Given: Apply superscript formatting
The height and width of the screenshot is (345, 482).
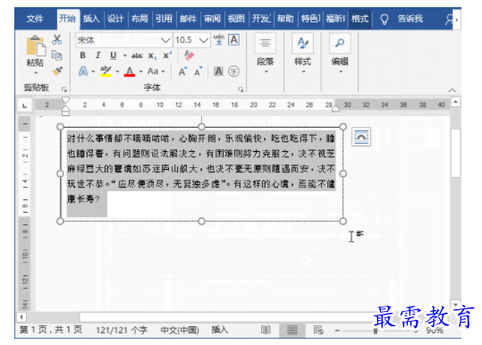Looking at the screenshot, I should point(167,55).
